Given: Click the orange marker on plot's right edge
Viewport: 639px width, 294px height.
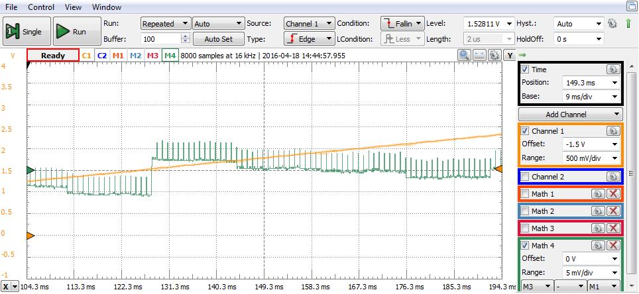Looking at the screenshot, I should click(x=498, y=169).
